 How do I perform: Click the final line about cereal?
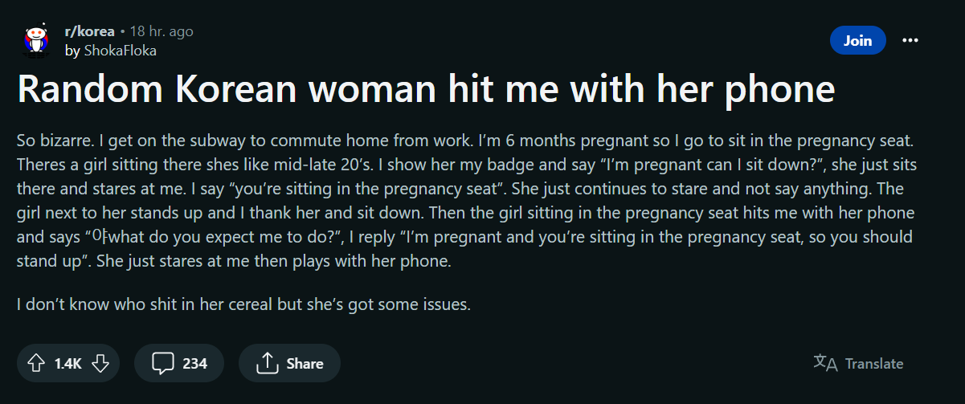tap(243, 305)
